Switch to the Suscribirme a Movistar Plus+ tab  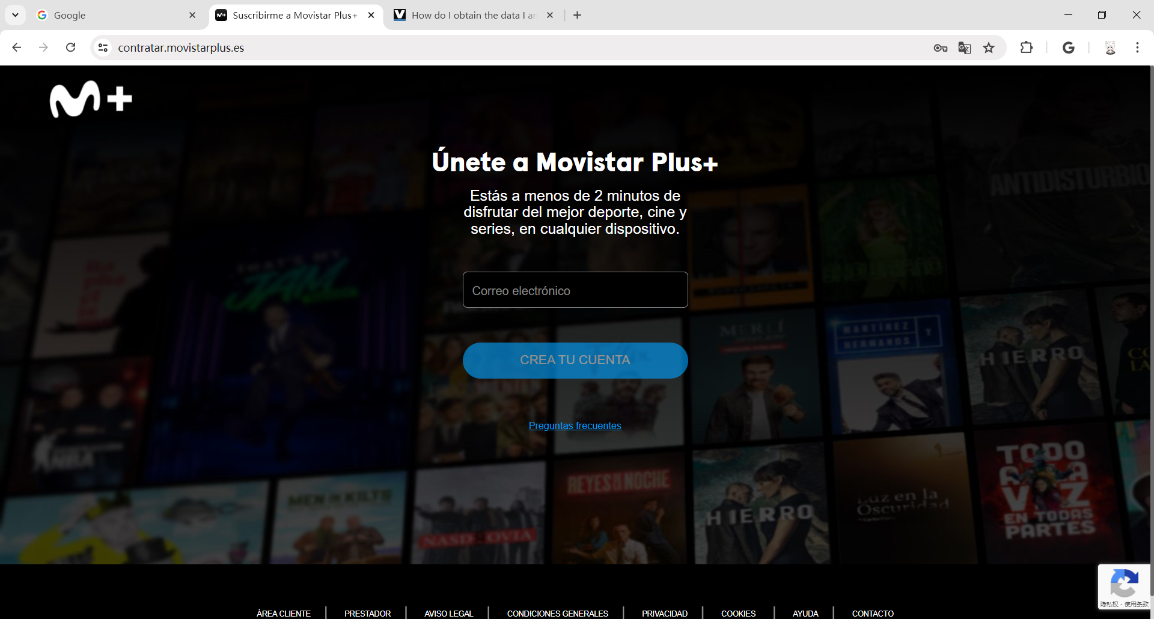[x=296, y=15]
